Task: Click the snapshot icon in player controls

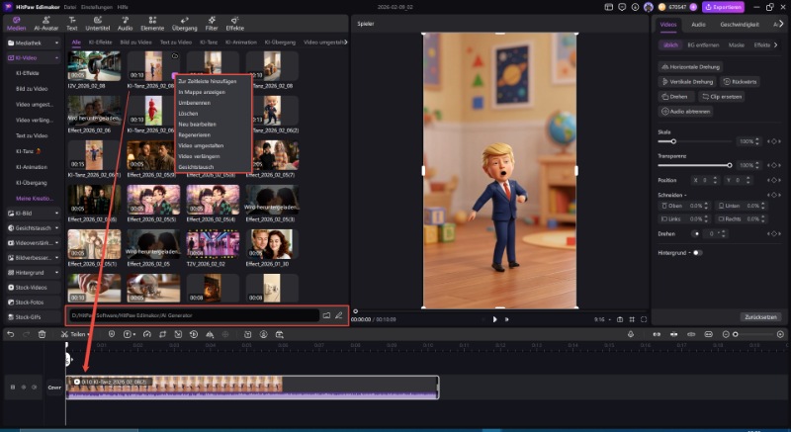Action: 620,319
